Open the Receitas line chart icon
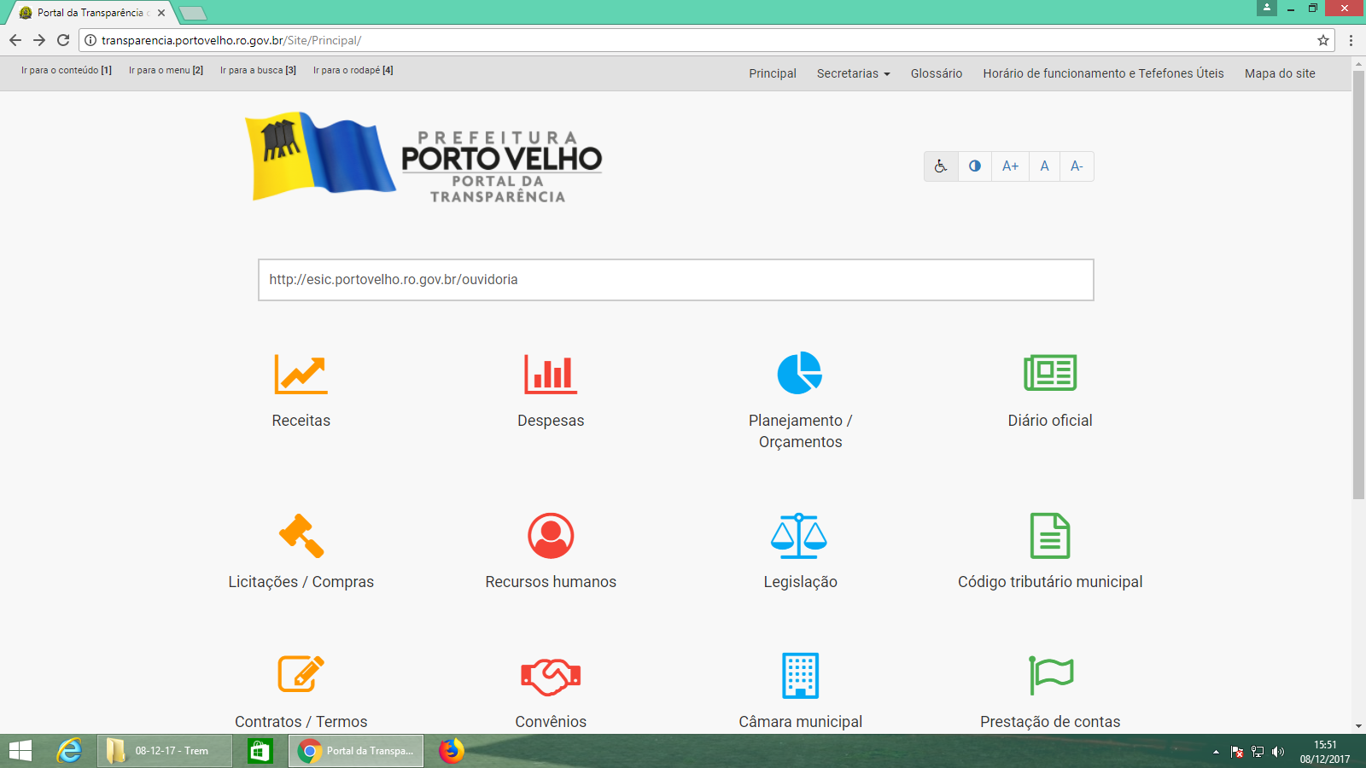Image resolution: width=1366 pixels, height=768 pixels. [x=301, y=374]
